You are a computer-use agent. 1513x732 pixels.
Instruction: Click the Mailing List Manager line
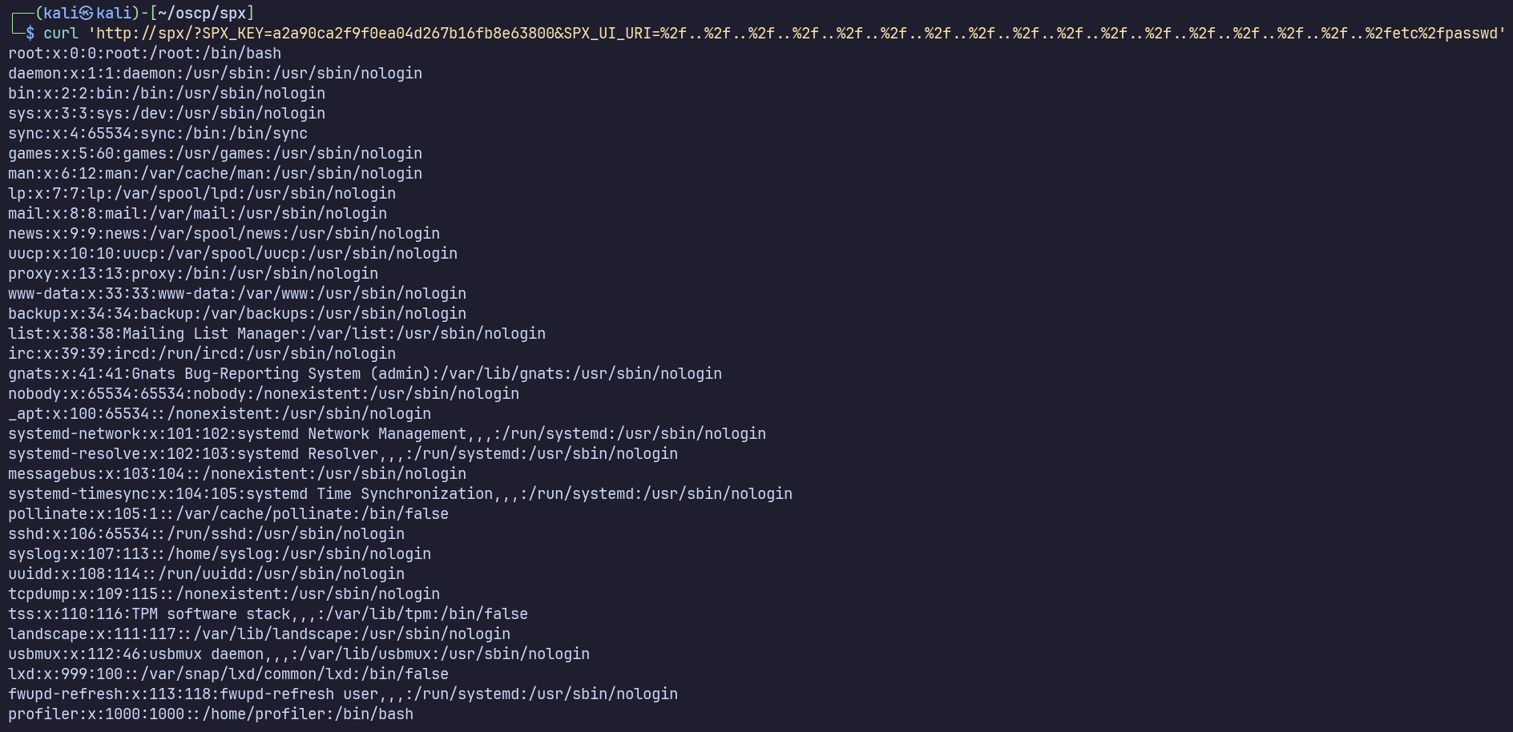276,334
